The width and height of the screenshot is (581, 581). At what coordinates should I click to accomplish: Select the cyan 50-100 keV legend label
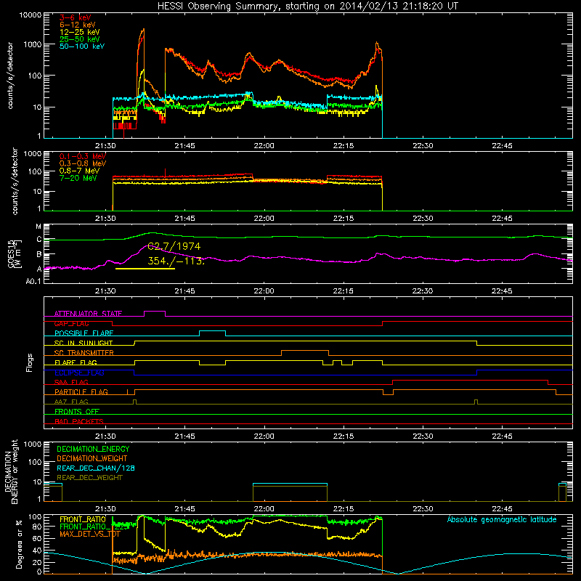pyautogui.click(x=82, y=46)
